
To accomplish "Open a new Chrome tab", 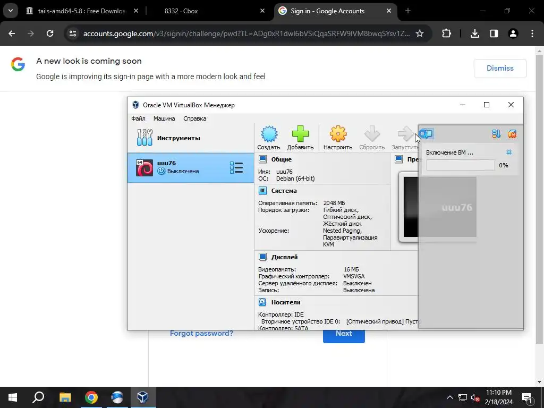I will 407,11.
